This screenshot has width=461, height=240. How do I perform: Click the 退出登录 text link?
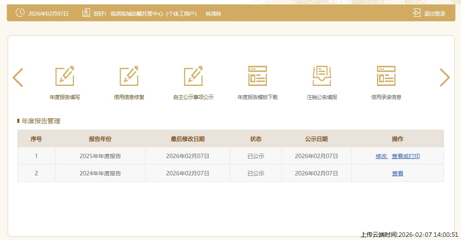click(435, 14)
